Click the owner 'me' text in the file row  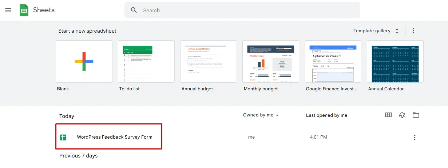(251, 137)
